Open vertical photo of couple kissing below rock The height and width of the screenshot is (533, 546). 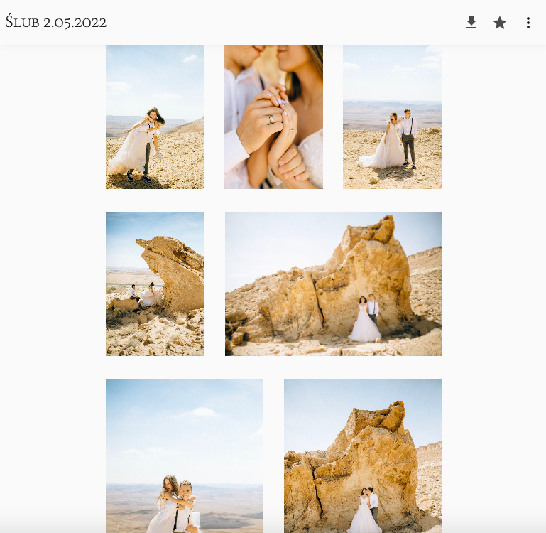pyautogui.click(x=363, y=456)
